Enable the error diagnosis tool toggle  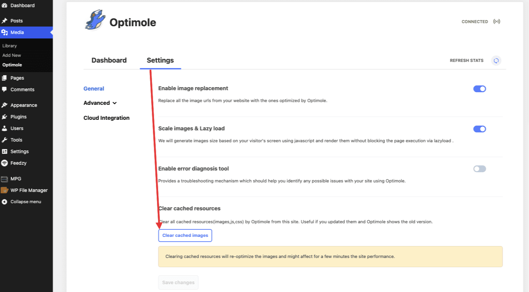pyautogui.click(x=479, y=169)
